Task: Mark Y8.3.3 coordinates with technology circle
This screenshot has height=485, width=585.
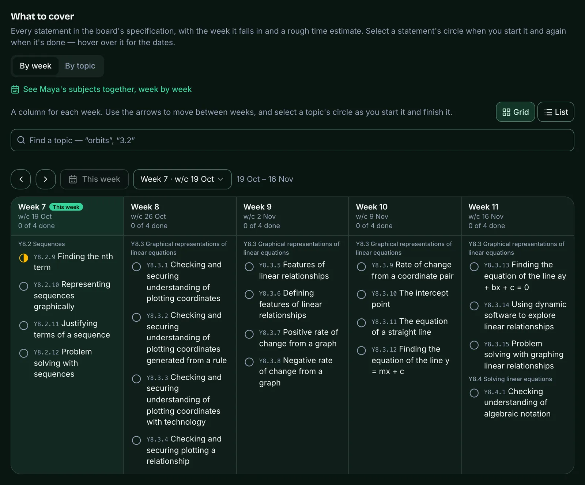Action: point(136,379)
